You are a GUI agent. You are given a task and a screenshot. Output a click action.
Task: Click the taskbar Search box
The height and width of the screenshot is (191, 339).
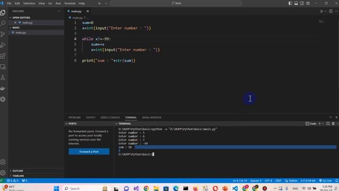pos(86,188)
